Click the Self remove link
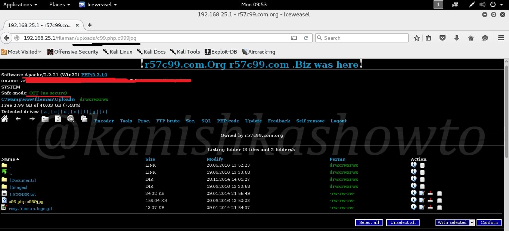Screen dimensions: 509x231 tap(310, 121)
